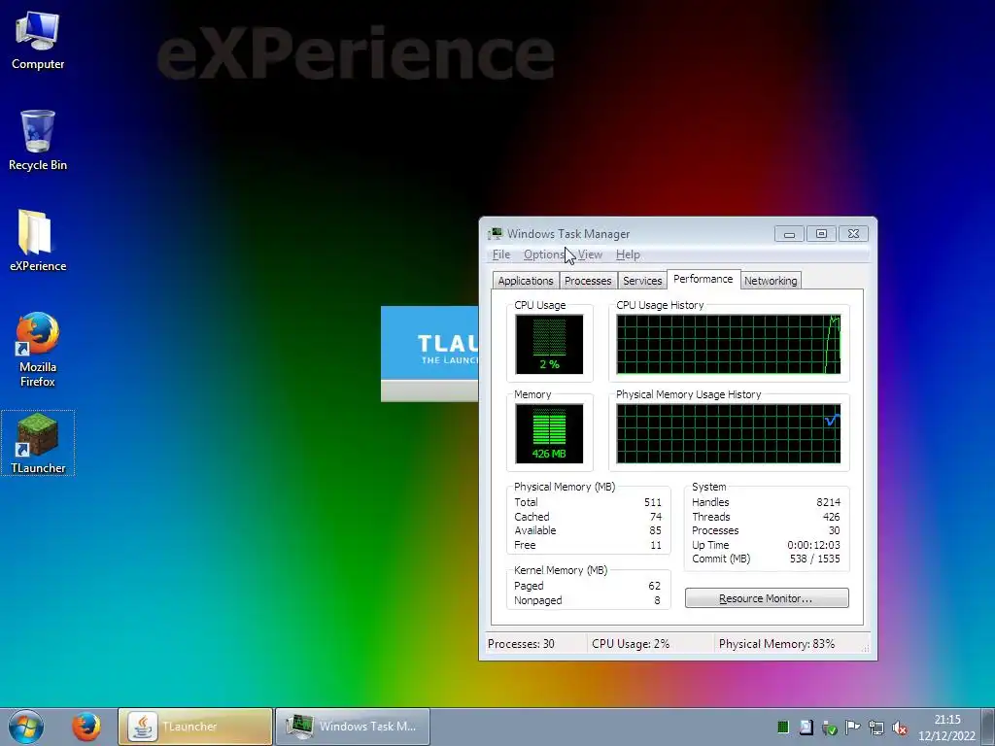
Task: Select the eXPerience folder on the desktop
Action: coord(38,241)
